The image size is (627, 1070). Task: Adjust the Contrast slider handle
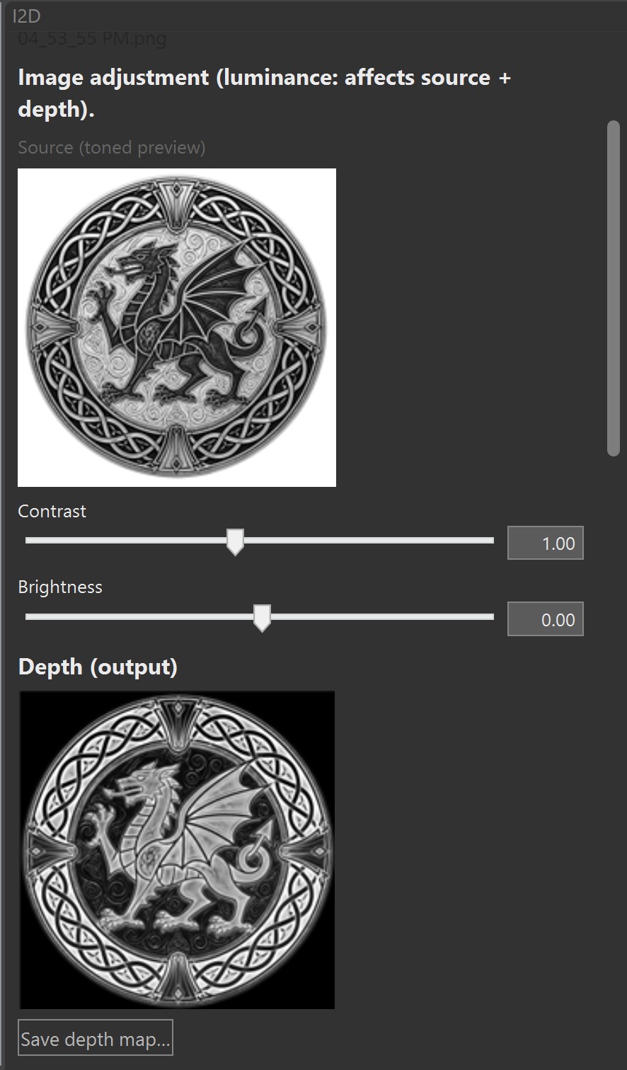click(235, 541)
